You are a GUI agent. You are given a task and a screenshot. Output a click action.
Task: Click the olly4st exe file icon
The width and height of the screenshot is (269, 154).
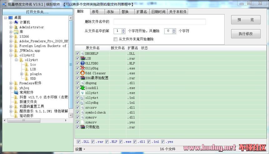point(83,93)
